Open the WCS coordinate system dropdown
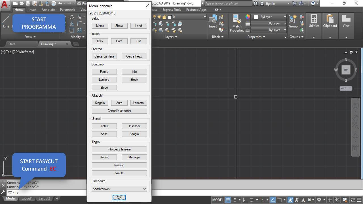The height and width of the screenshot is (204, 363). (x=346, y=88)
